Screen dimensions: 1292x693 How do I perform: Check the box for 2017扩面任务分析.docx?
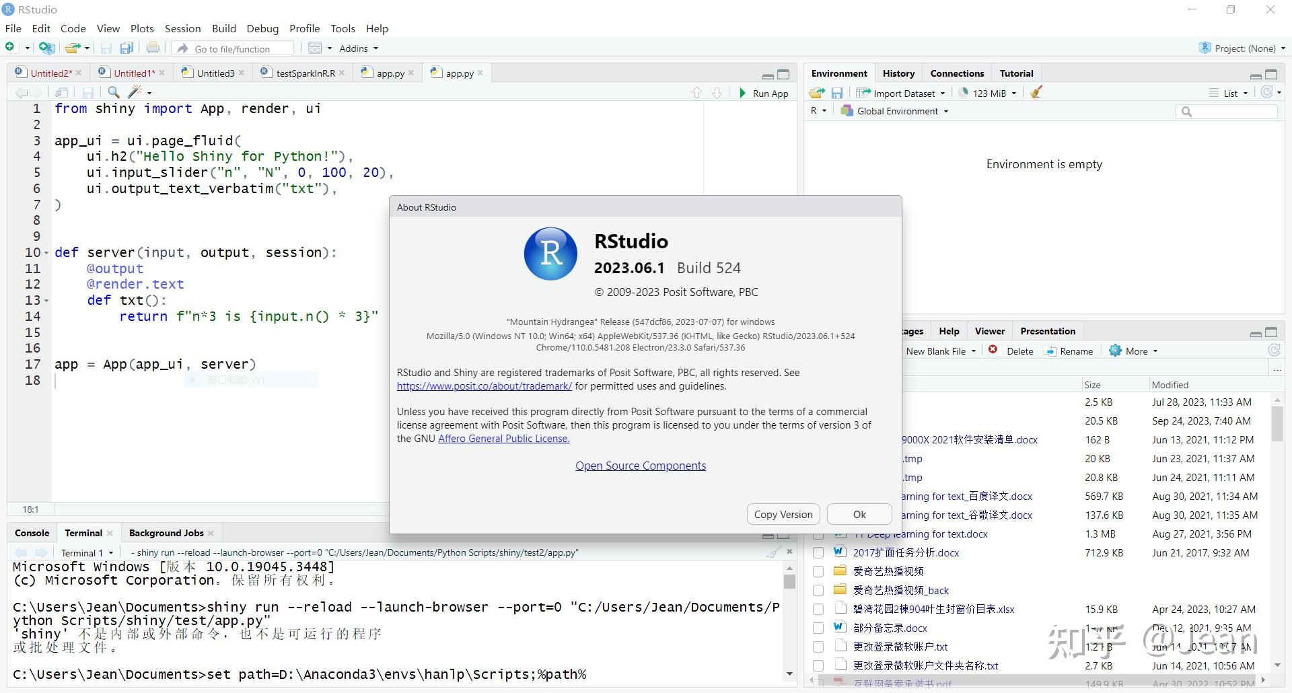point(818,552)
